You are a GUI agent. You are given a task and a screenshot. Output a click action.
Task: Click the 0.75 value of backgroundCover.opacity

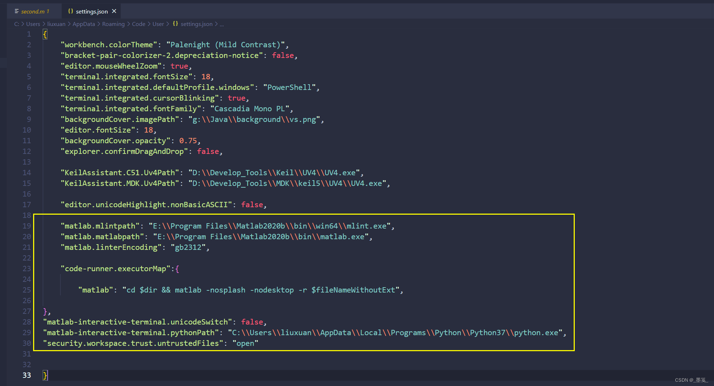tap(188, 141)
